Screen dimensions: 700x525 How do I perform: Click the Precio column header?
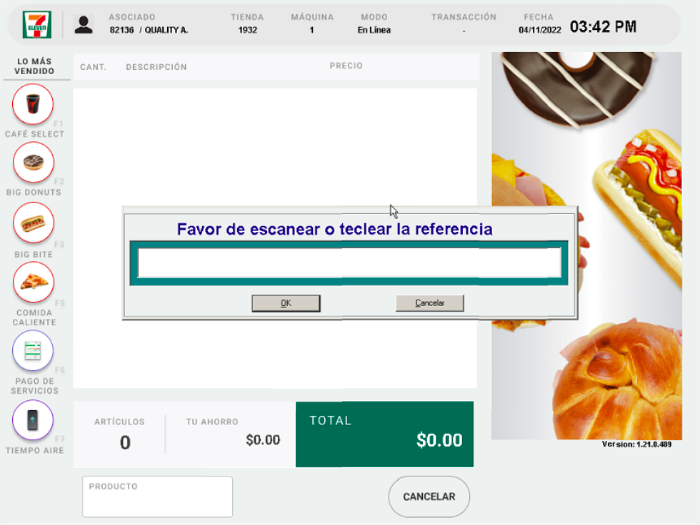point(346,66)
